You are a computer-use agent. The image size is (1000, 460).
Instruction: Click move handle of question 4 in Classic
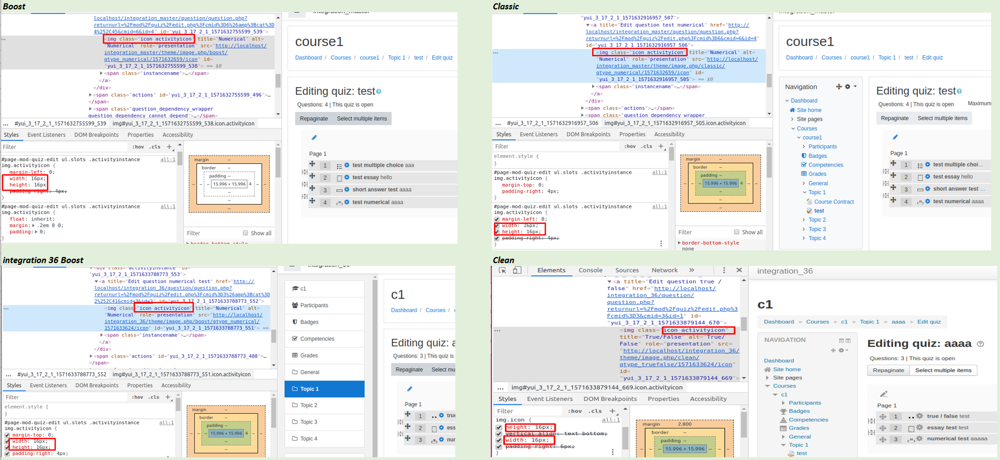(893, 200)
